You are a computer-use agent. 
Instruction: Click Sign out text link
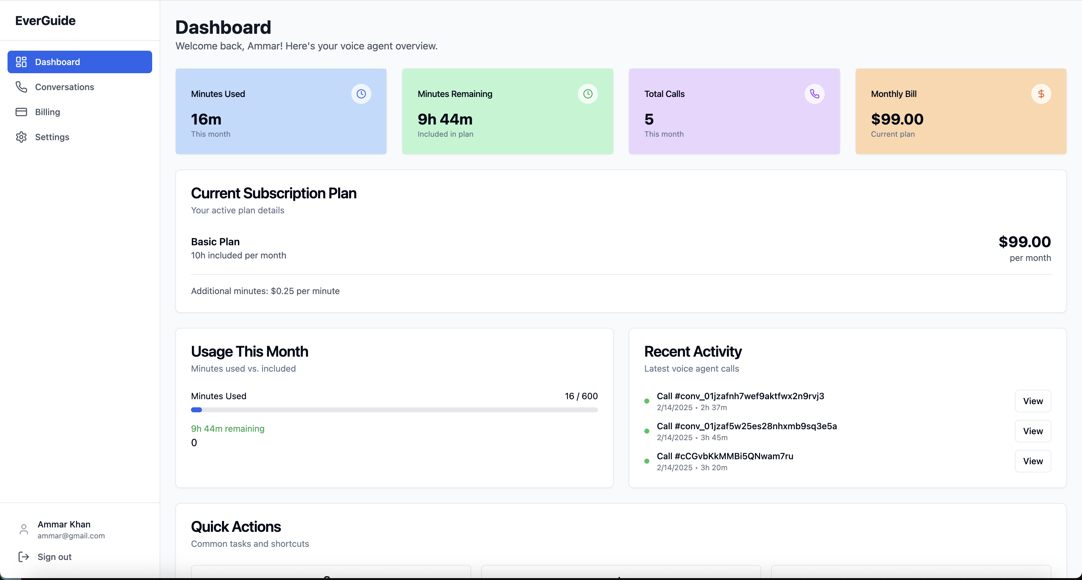54,557
